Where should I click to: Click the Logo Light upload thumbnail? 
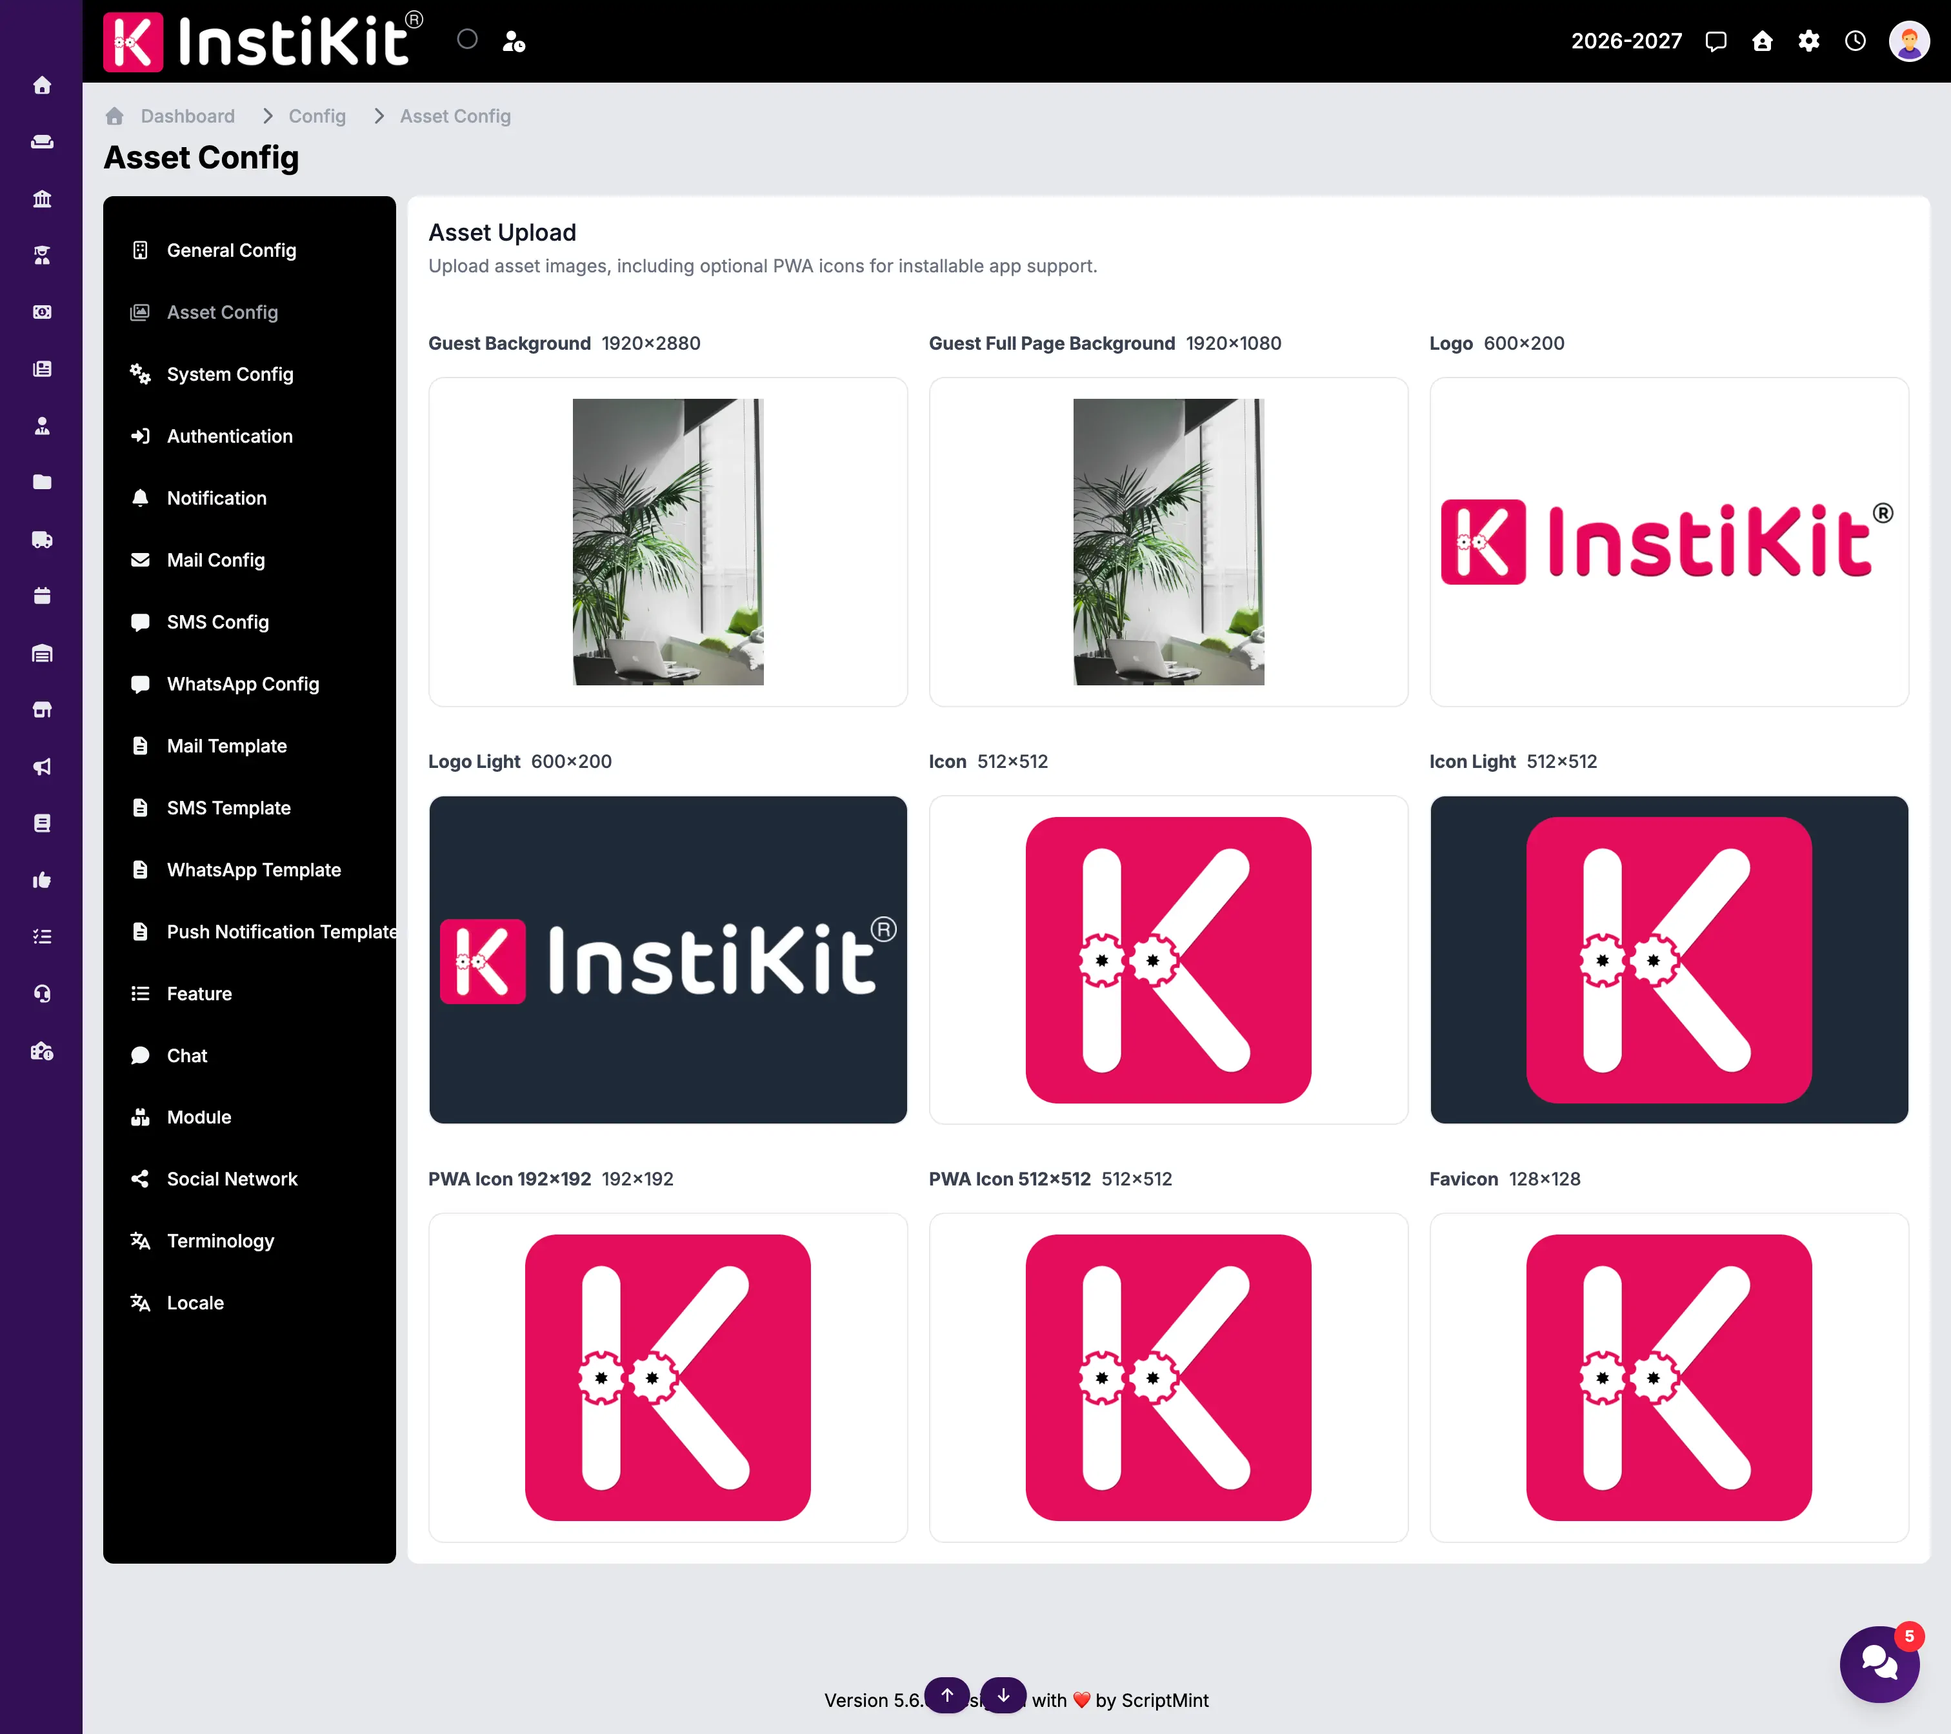tap(667, 960)
